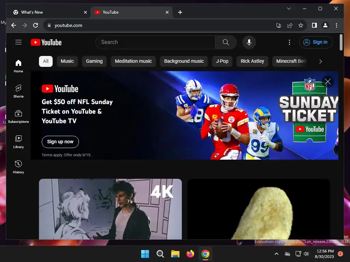350x262 pixels.
Task: Open History in the sidebar
Action: pos(18,167)
